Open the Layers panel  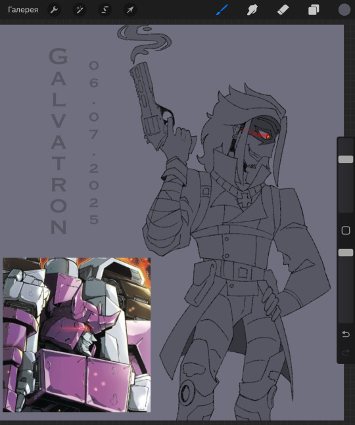click(x=314, y=10)
